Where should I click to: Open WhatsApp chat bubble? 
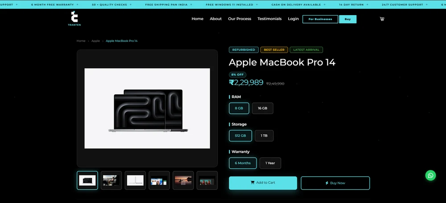pos(430,175)
